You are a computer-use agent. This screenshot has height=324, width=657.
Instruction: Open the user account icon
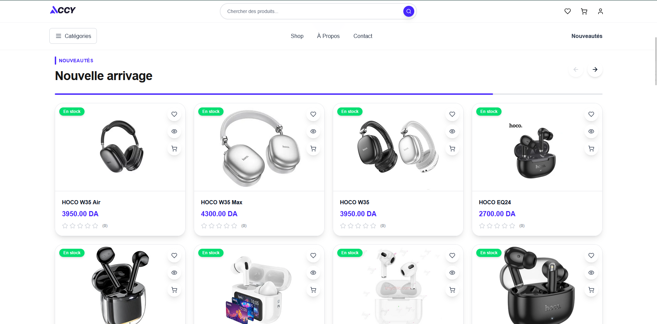601,11
